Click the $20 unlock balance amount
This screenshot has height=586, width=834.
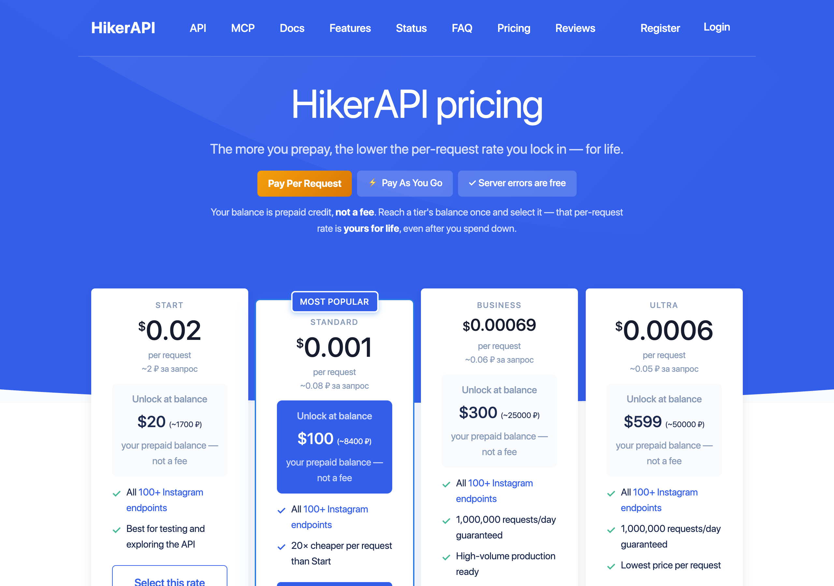tap(151, 422)
